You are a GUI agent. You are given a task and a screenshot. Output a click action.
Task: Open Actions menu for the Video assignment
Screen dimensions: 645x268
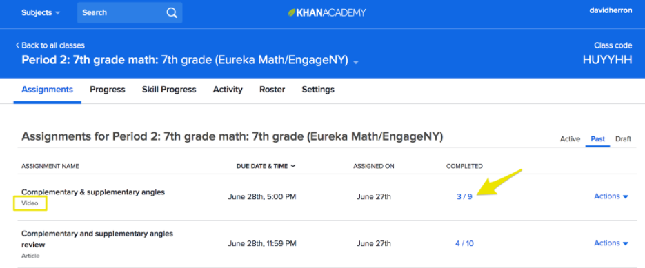pos(611,196)
